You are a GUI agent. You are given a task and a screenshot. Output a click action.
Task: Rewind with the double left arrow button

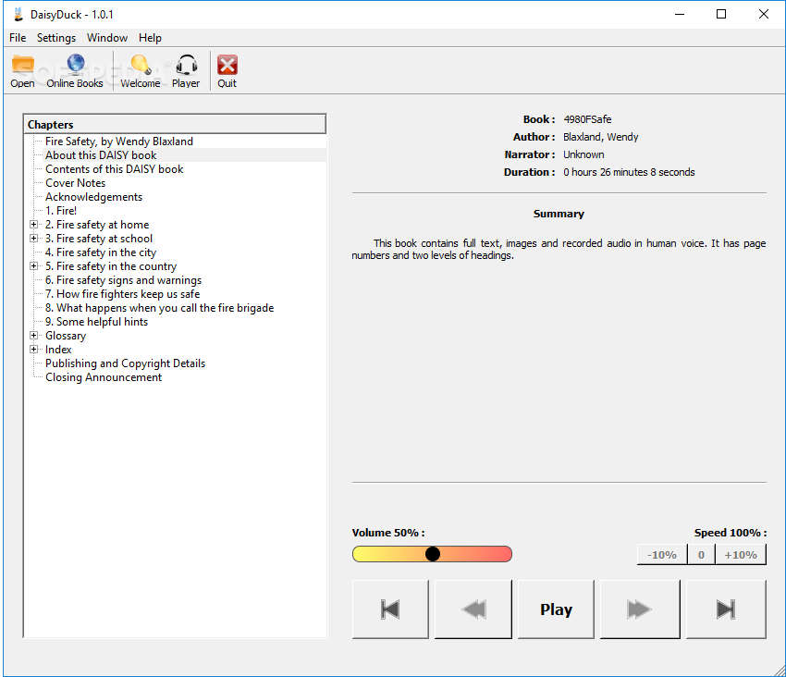473,609
